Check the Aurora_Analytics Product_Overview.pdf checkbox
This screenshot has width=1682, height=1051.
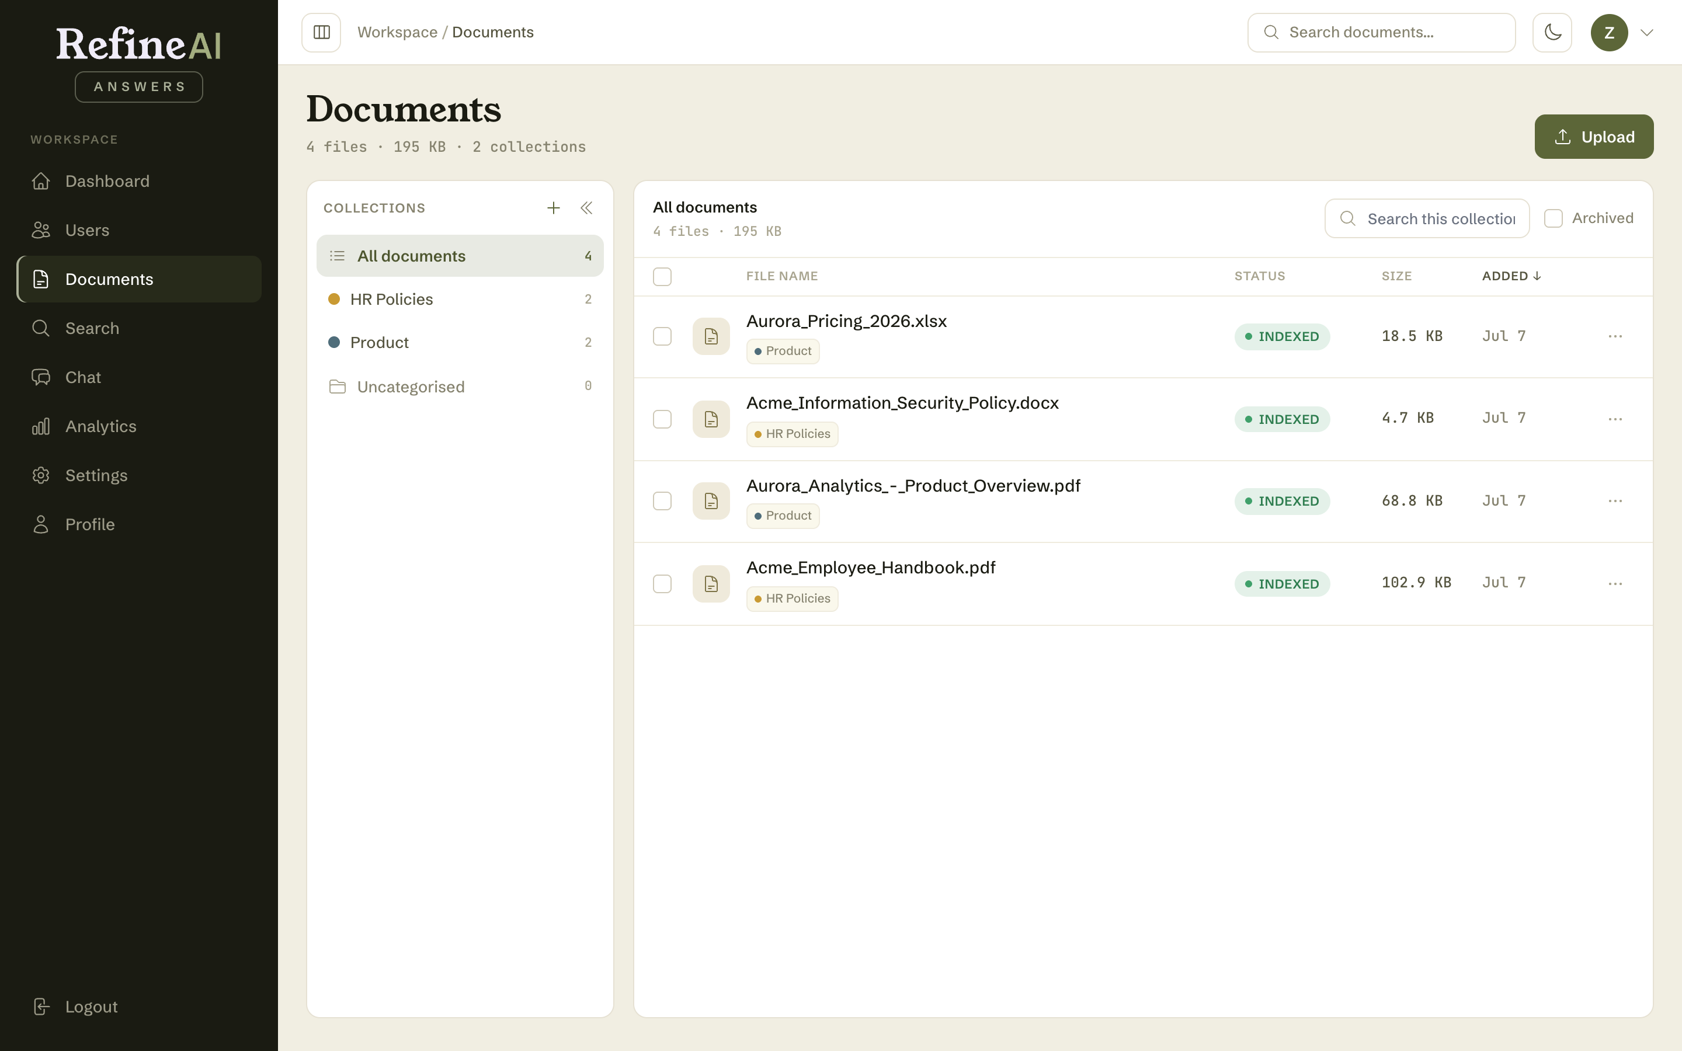662,501
